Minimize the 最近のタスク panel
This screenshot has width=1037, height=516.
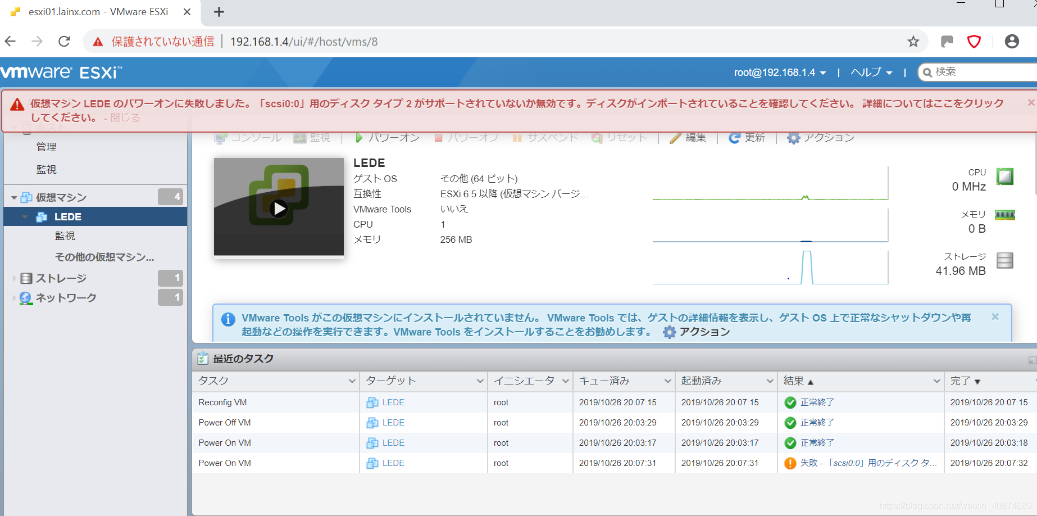click(1032, 360)
